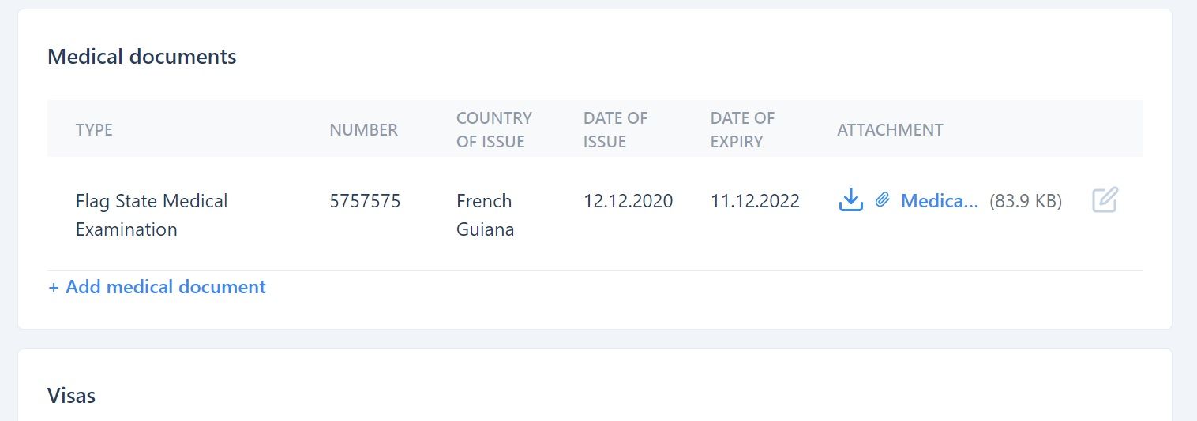Screen dimensions: 1197x421
Task: Click the DATE OF ISSUE column header
Action: 616,129
